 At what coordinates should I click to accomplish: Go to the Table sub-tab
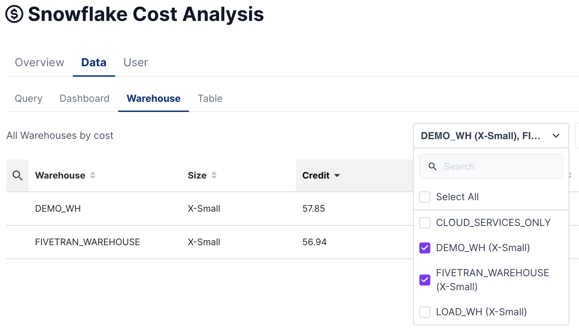[x=210, y=99]
